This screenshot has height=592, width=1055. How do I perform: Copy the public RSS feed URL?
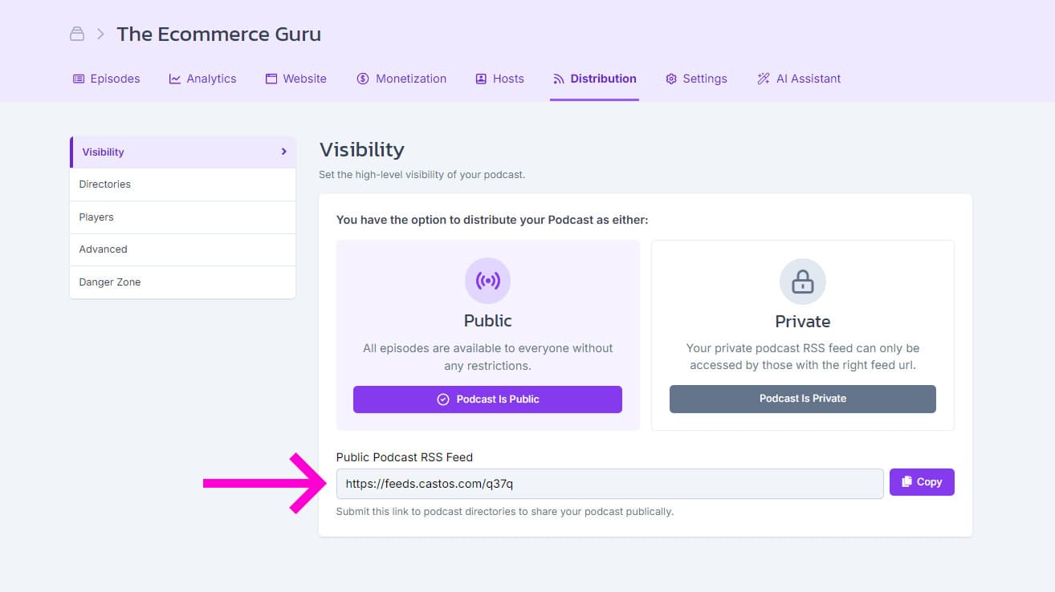click(x=922, y=482)
